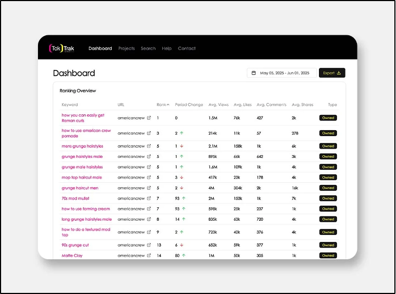The image size is (396, 294).
Task: Open external link for long grunge hairstyles row
Action: click(149, 219)
